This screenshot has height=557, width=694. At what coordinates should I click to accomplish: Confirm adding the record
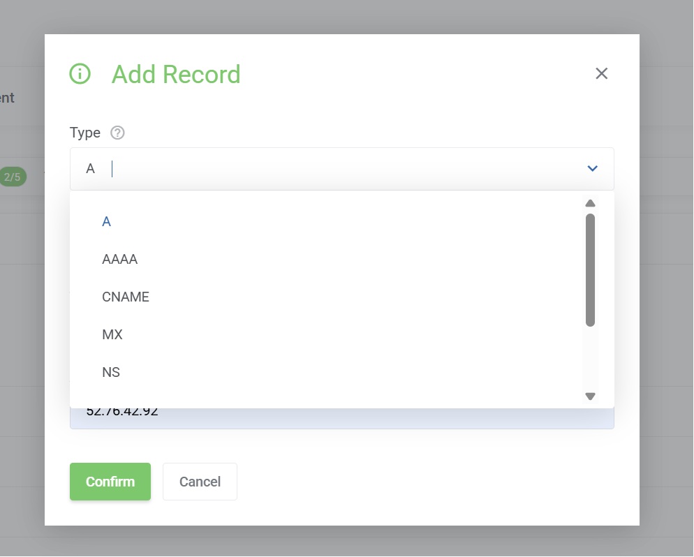click(110, 482)
